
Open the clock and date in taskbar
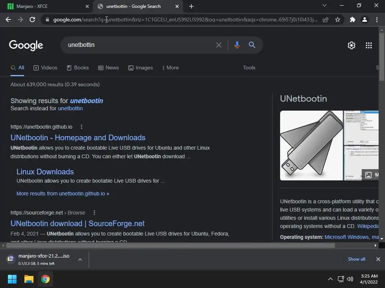(369, 279)
